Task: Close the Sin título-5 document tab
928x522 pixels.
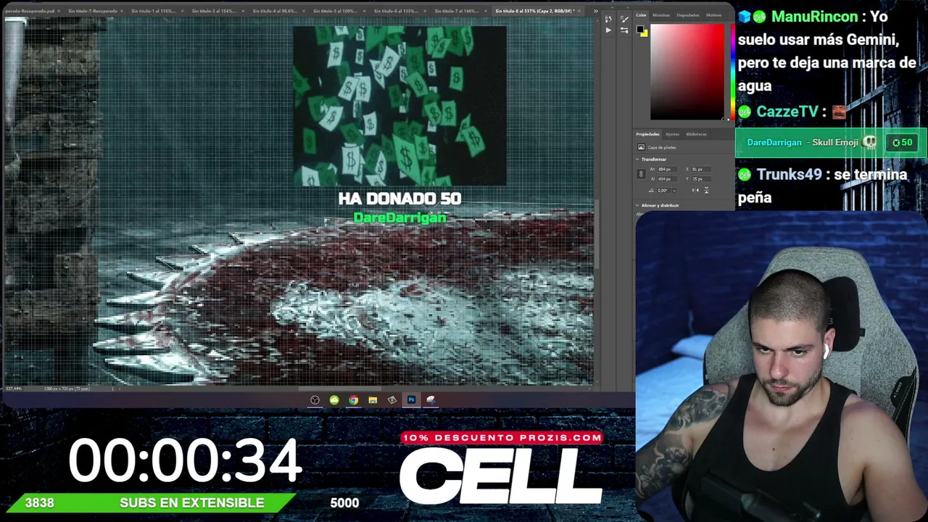Action: [362, 11]
